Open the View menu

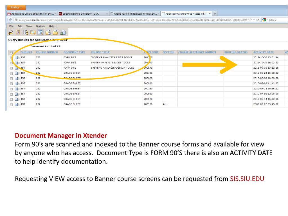click(29, 26)
